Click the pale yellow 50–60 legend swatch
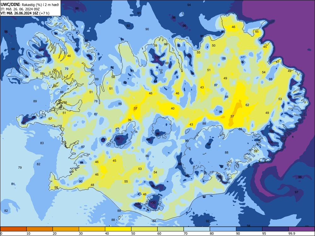Viewport: 315px width, 236px height. [145, 229]
